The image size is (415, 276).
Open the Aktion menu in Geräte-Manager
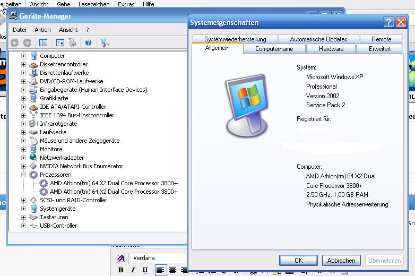click(x=42, y=30)
